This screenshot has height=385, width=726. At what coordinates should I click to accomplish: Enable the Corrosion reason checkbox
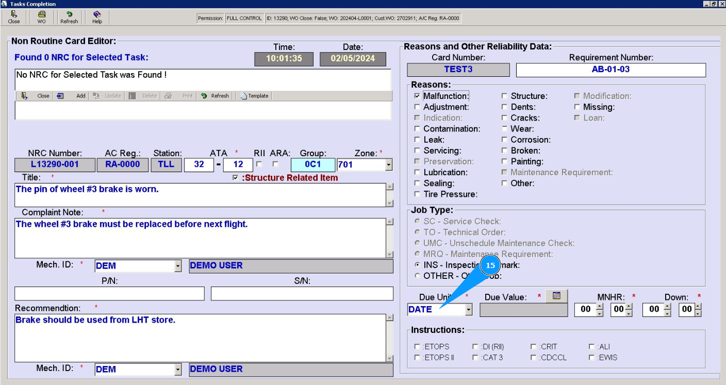(505, 140)
